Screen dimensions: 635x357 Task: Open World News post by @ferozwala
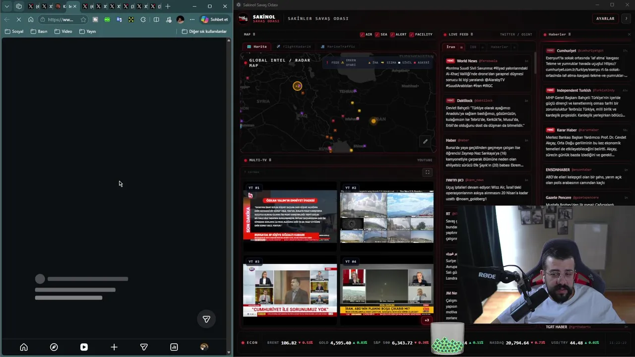pyautogui.click(x=487, y=73)
